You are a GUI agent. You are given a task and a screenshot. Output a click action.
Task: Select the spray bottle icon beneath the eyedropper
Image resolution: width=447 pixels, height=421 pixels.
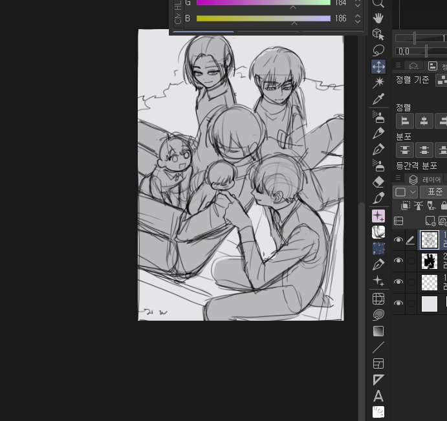pos(378,117)
